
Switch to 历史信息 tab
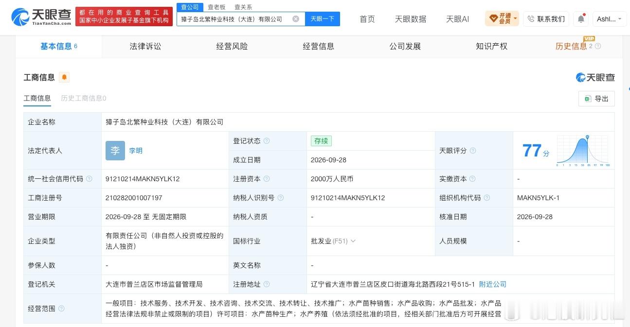pos(571,46)
